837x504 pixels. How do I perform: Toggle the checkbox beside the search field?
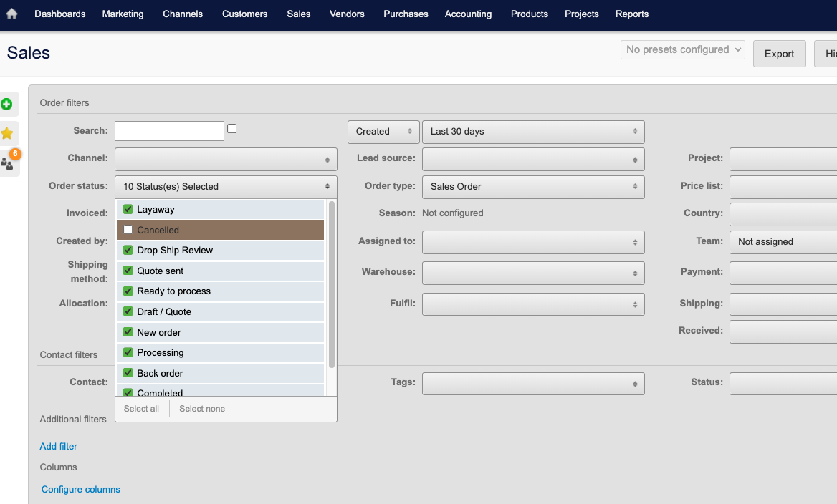[x=231, y=127]
